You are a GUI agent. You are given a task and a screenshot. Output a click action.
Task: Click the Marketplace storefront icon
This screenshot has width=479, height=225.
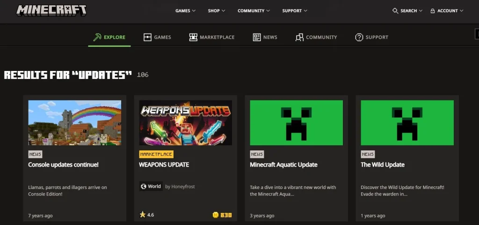click(193, 37)
